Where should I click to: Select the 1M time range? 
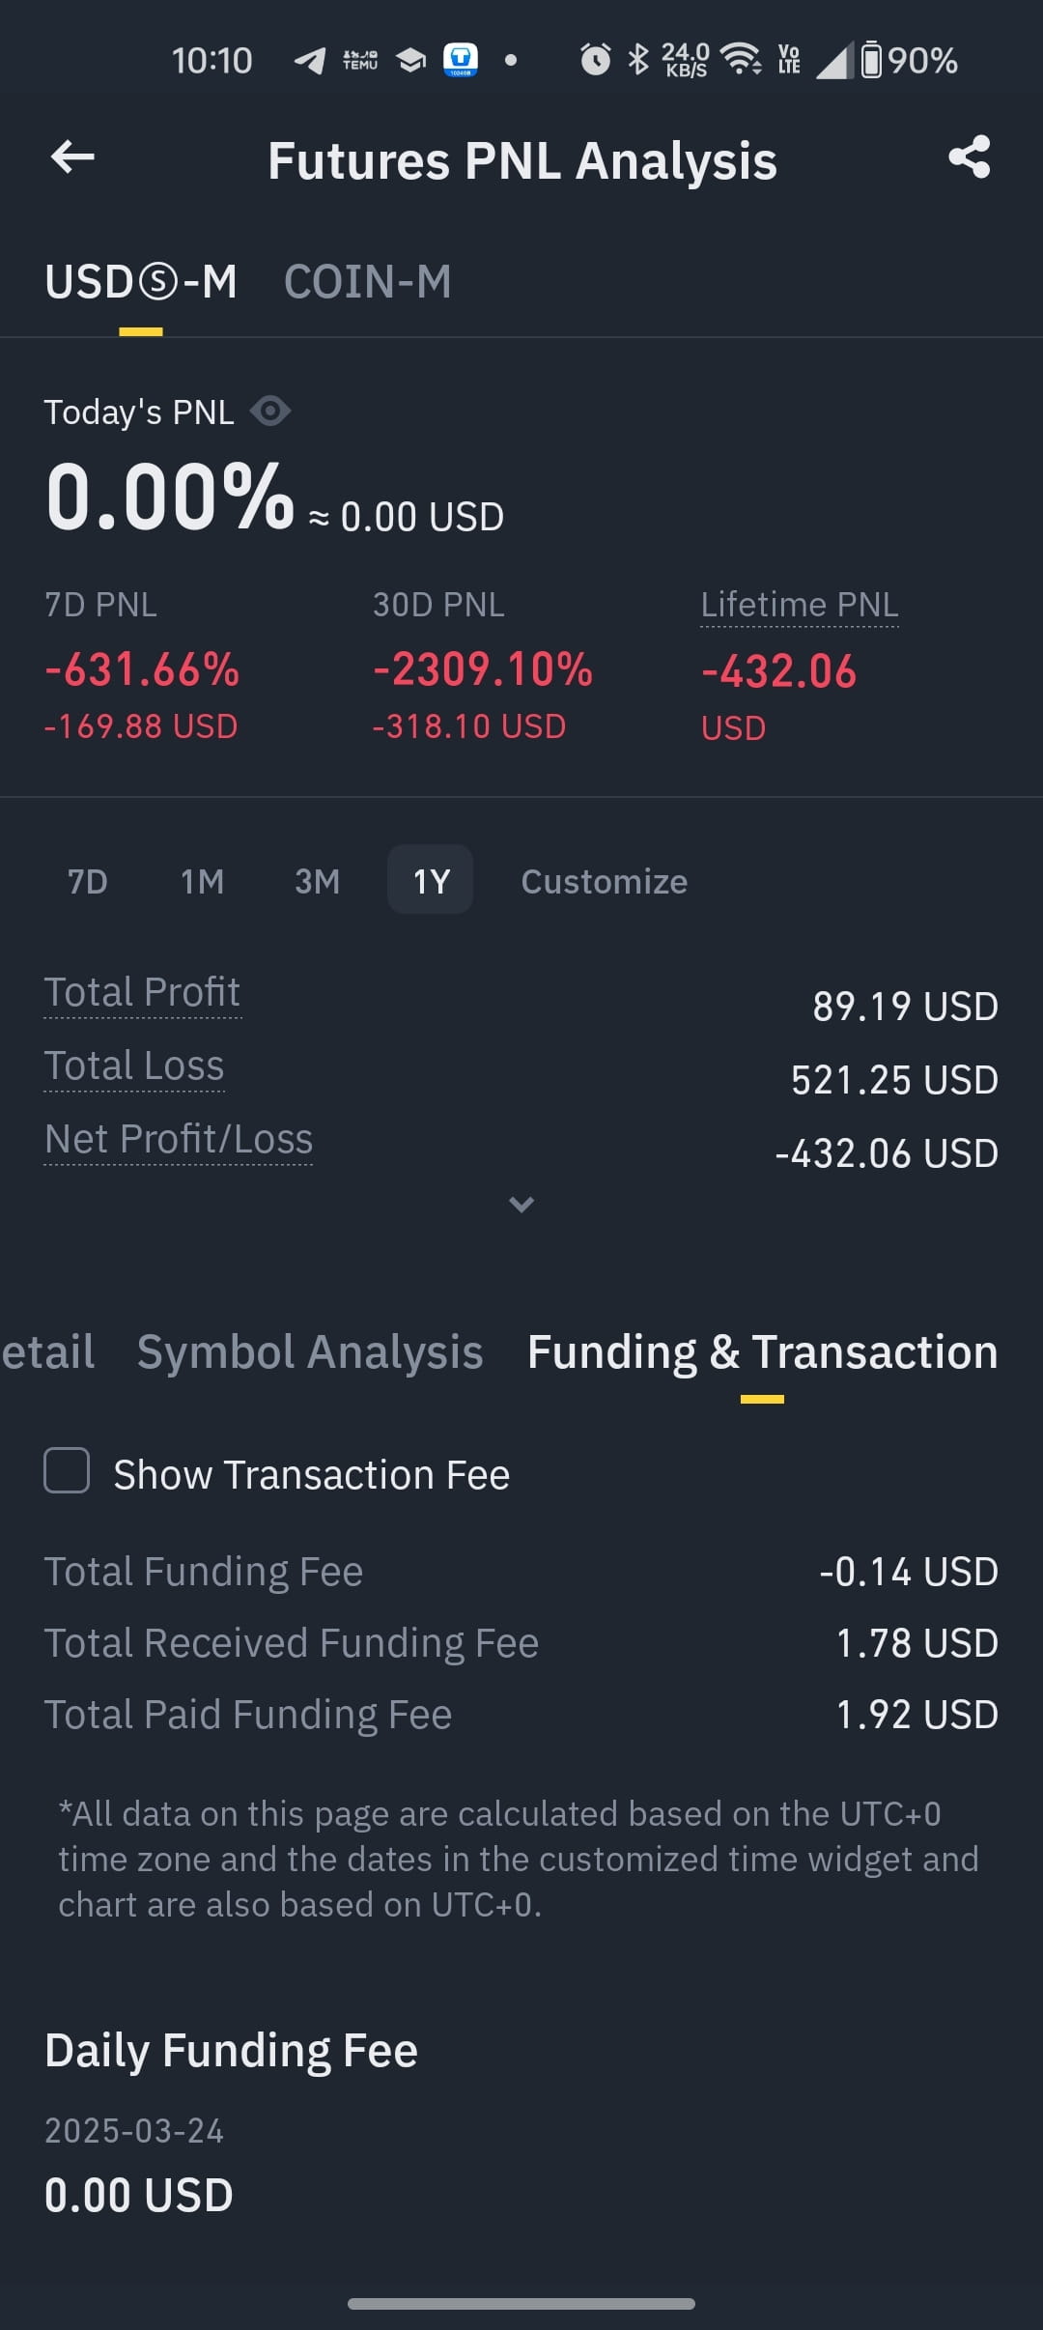click(202, 881)
